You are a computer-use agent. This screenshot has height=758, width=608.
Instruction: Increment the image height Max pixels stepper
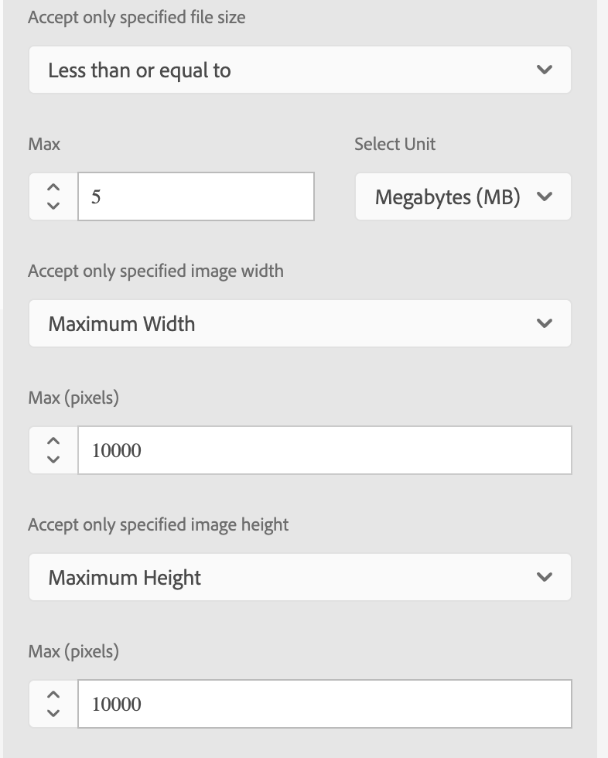click(53, 695)
